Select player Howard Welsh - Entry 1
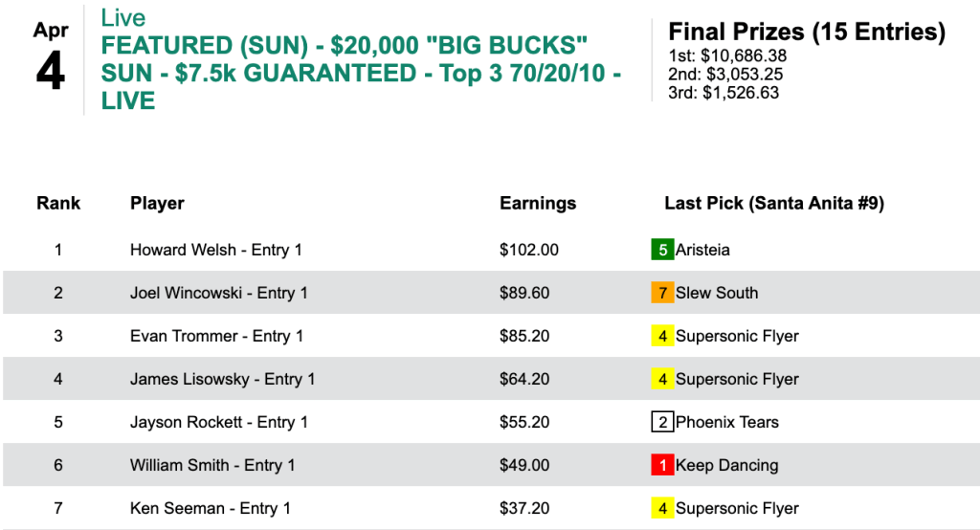980x530 pixels. click(x=215, y=250)
